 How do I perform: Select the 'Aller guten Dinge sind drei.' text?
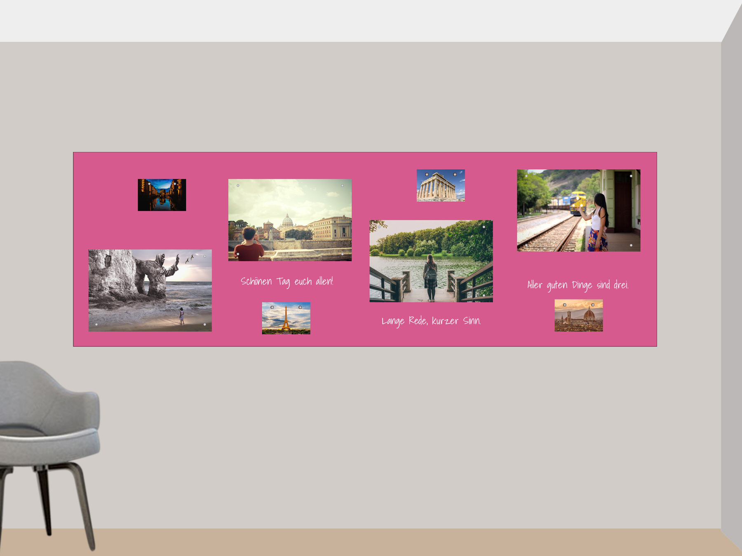(578, 285)
